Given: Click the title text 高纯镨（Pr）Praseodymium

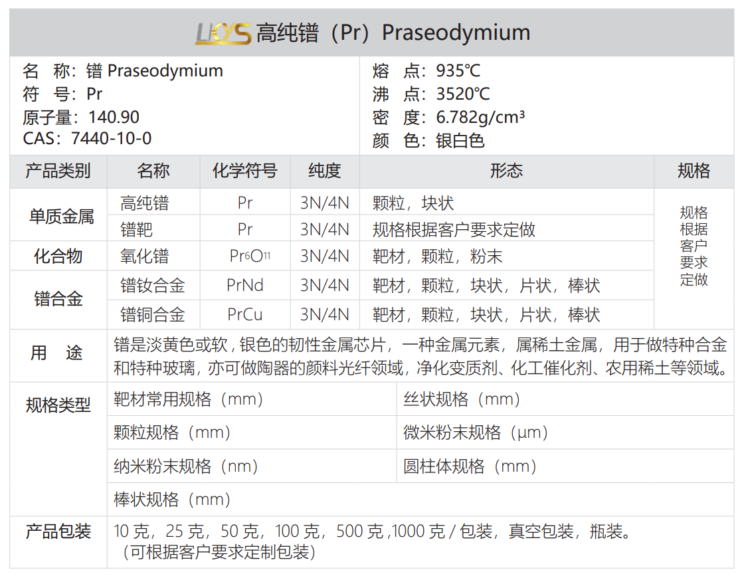Looking at the screenshot, I should pyautogui.click(x=393, y=33).
